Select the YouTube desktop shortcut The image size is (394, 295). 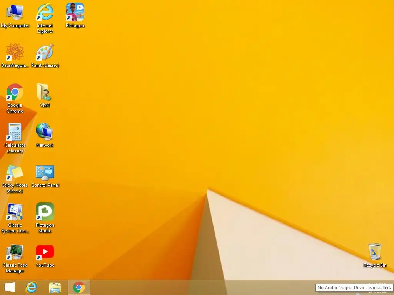coord(45,256)
